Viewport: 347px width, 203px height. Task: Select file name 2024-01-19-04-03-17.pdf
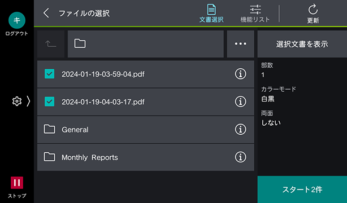[103, 102]
